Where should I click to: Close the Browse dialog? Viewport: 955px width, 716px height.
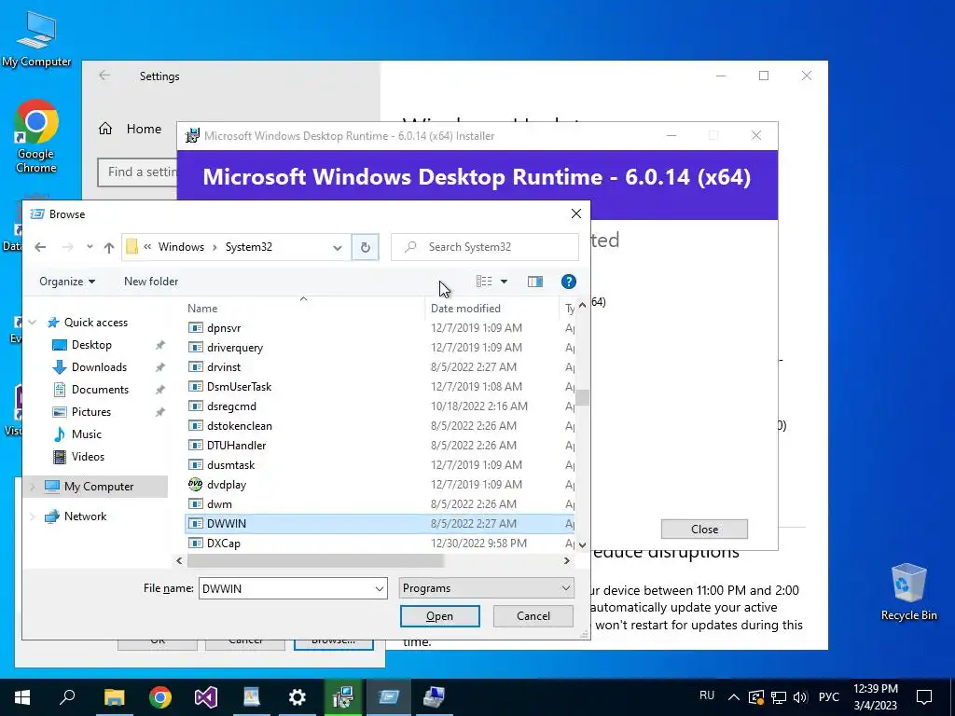576,213
